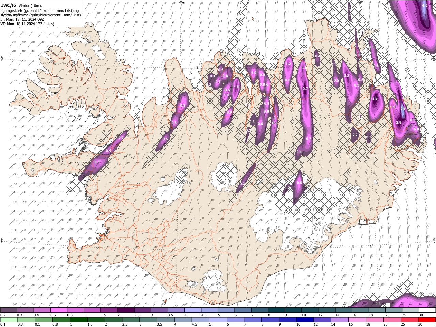Click the dark blue bottom-row swatch between 10 and 12

coord(305,320)
